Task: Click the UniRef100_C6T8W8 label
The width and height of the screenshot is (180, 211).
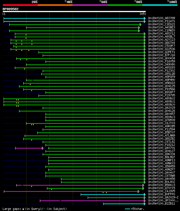Action: (x=161, y=176)
